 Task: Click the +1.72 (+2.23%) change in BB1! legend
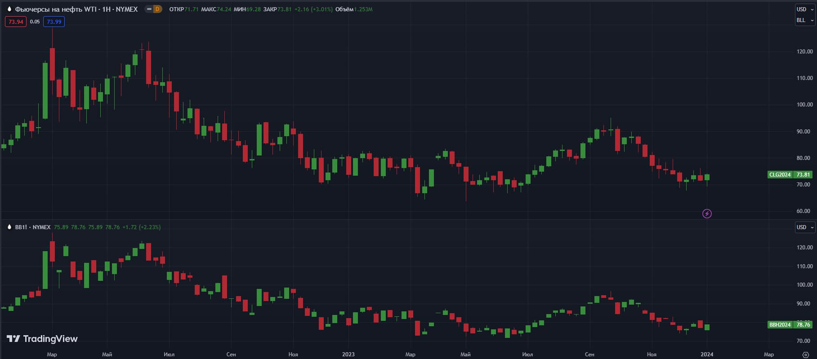click(x=142, y=227)
